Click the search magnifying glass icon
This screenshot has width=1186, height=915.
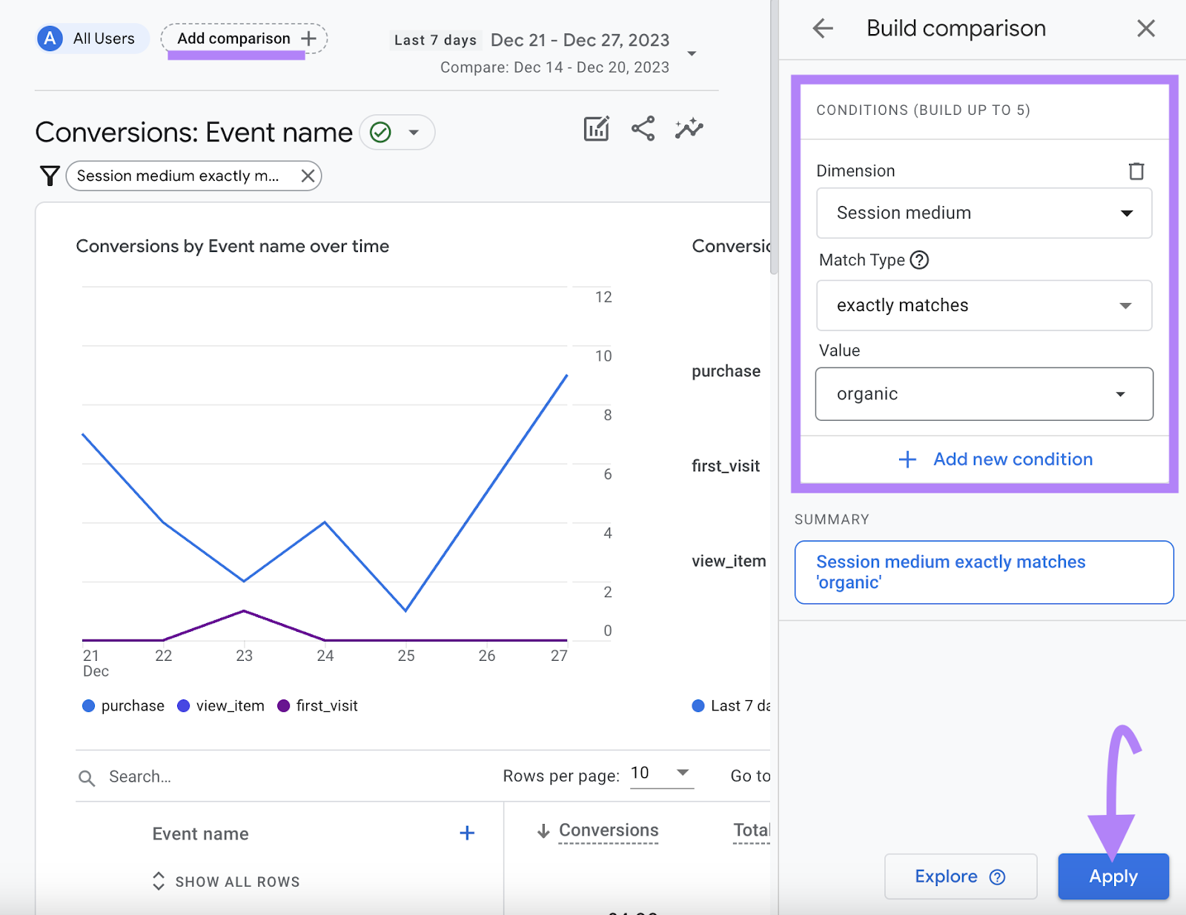86,776
